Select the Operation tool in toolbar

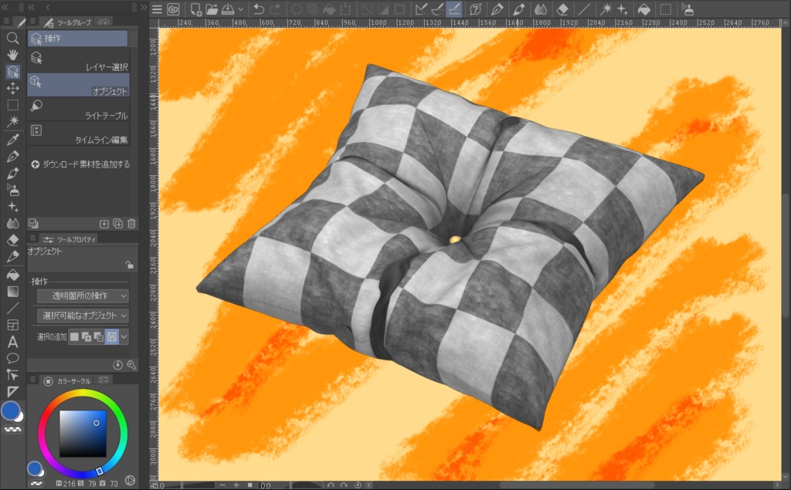12,72
